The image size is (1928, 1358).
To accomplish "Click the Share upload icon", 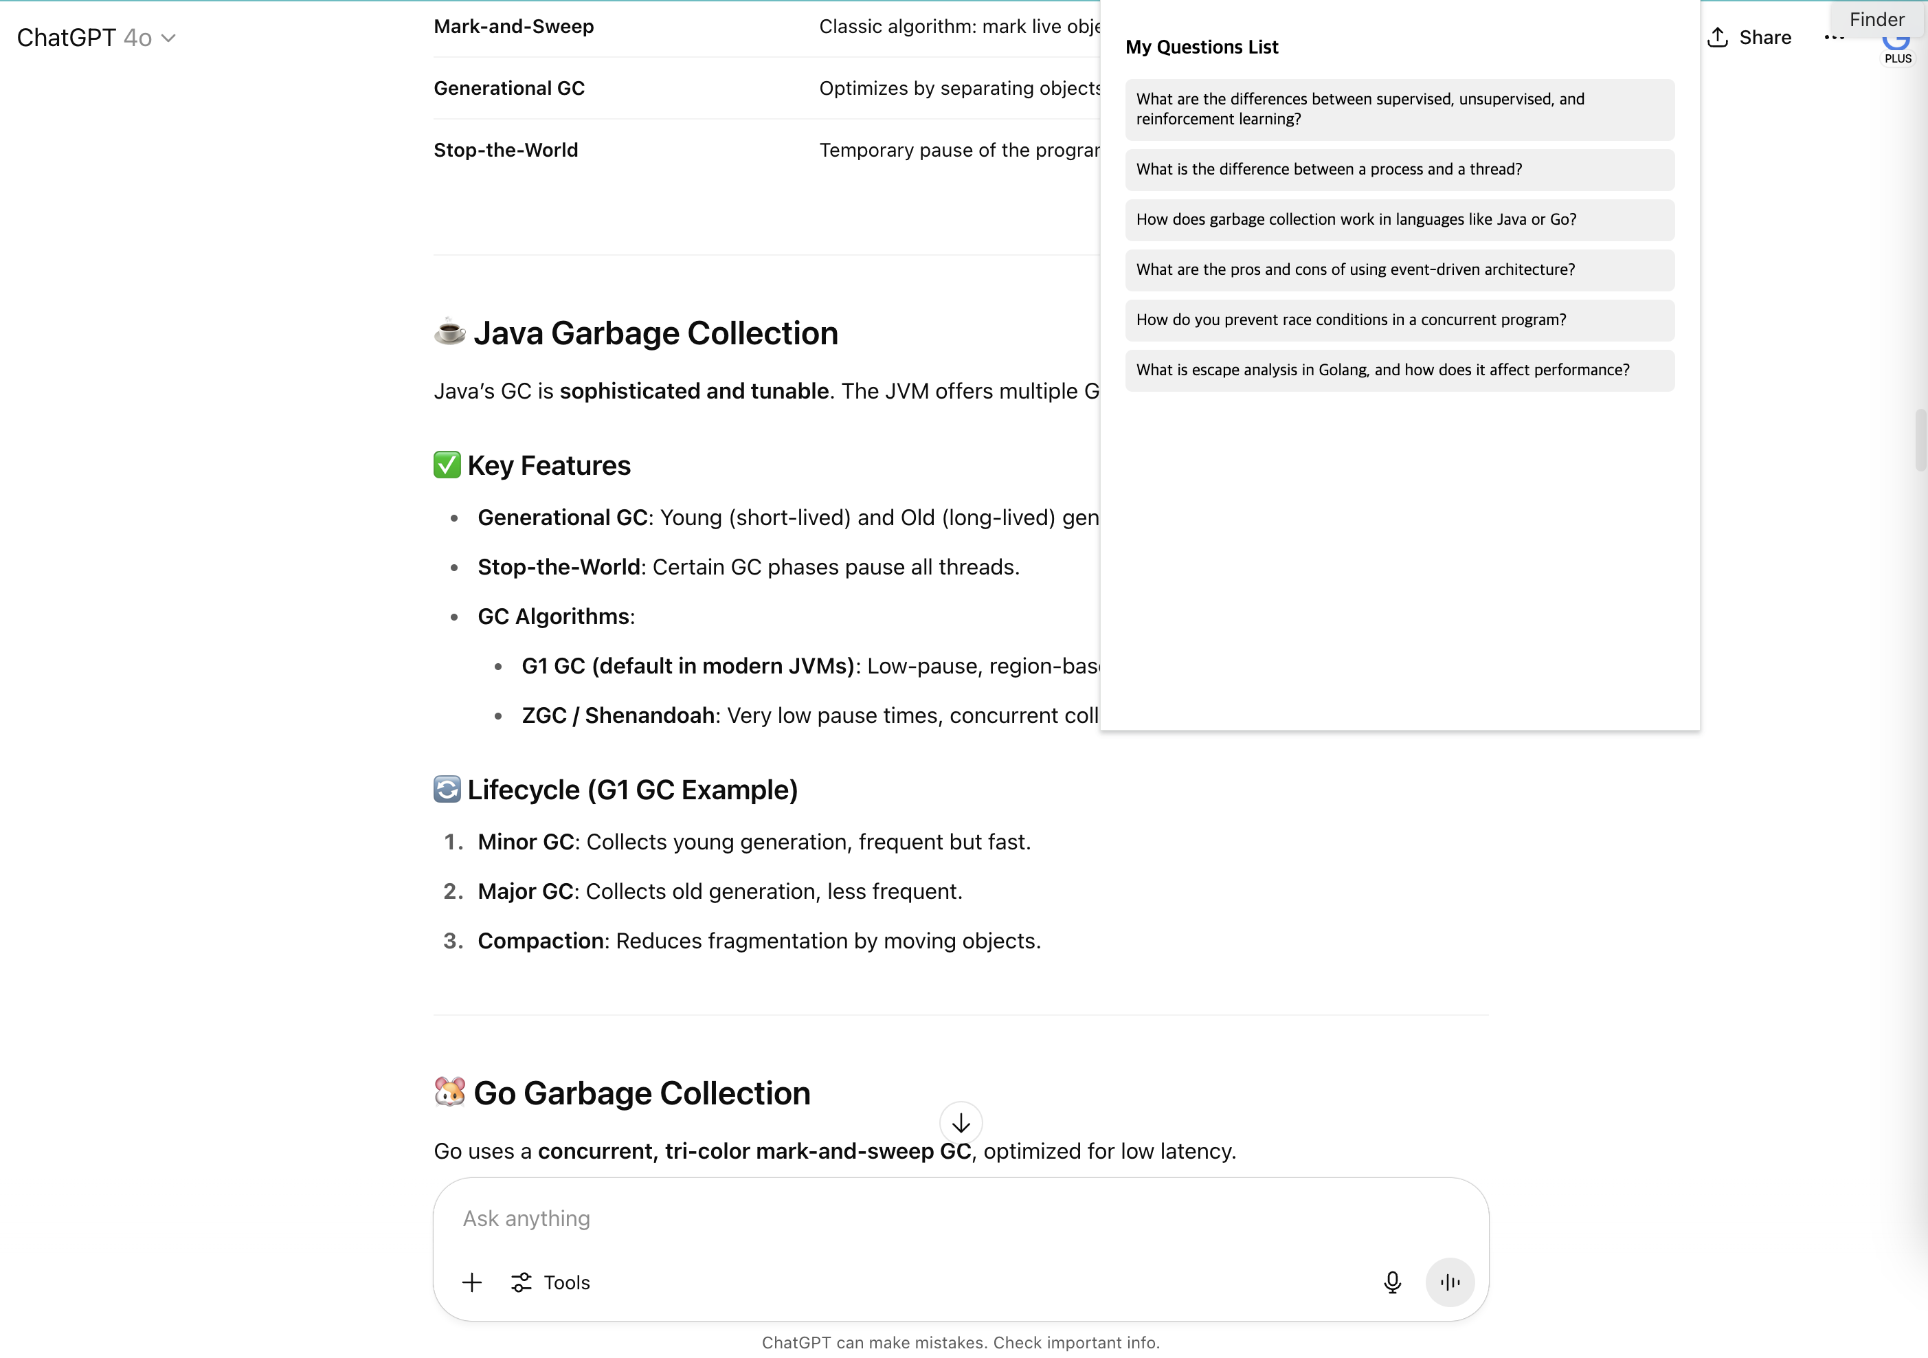I will coord(1718,38).
